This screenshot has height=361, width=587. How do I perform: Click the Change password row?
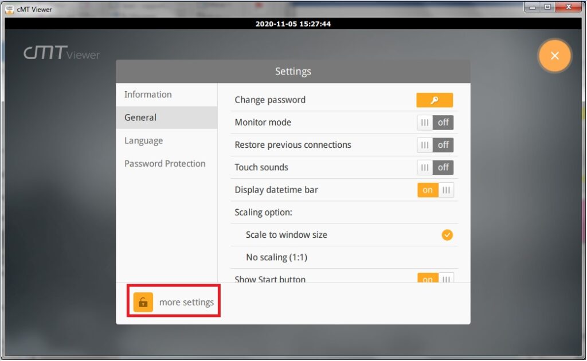(270, 100)
